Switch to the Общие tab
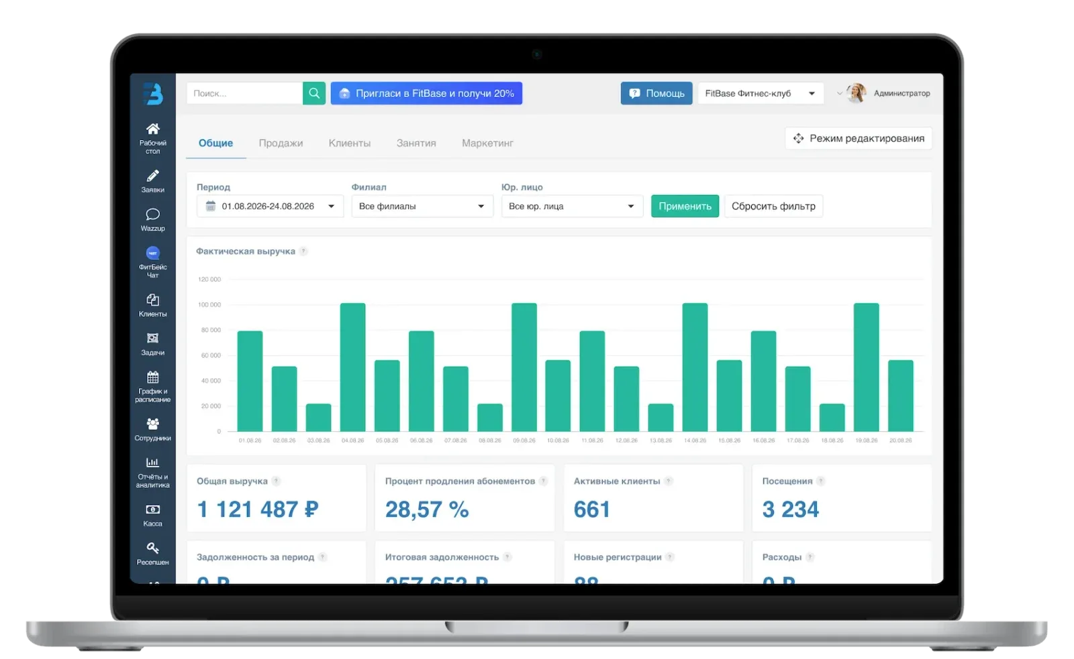The width and height of the screenshot is (1074, 659). point(215,143)
